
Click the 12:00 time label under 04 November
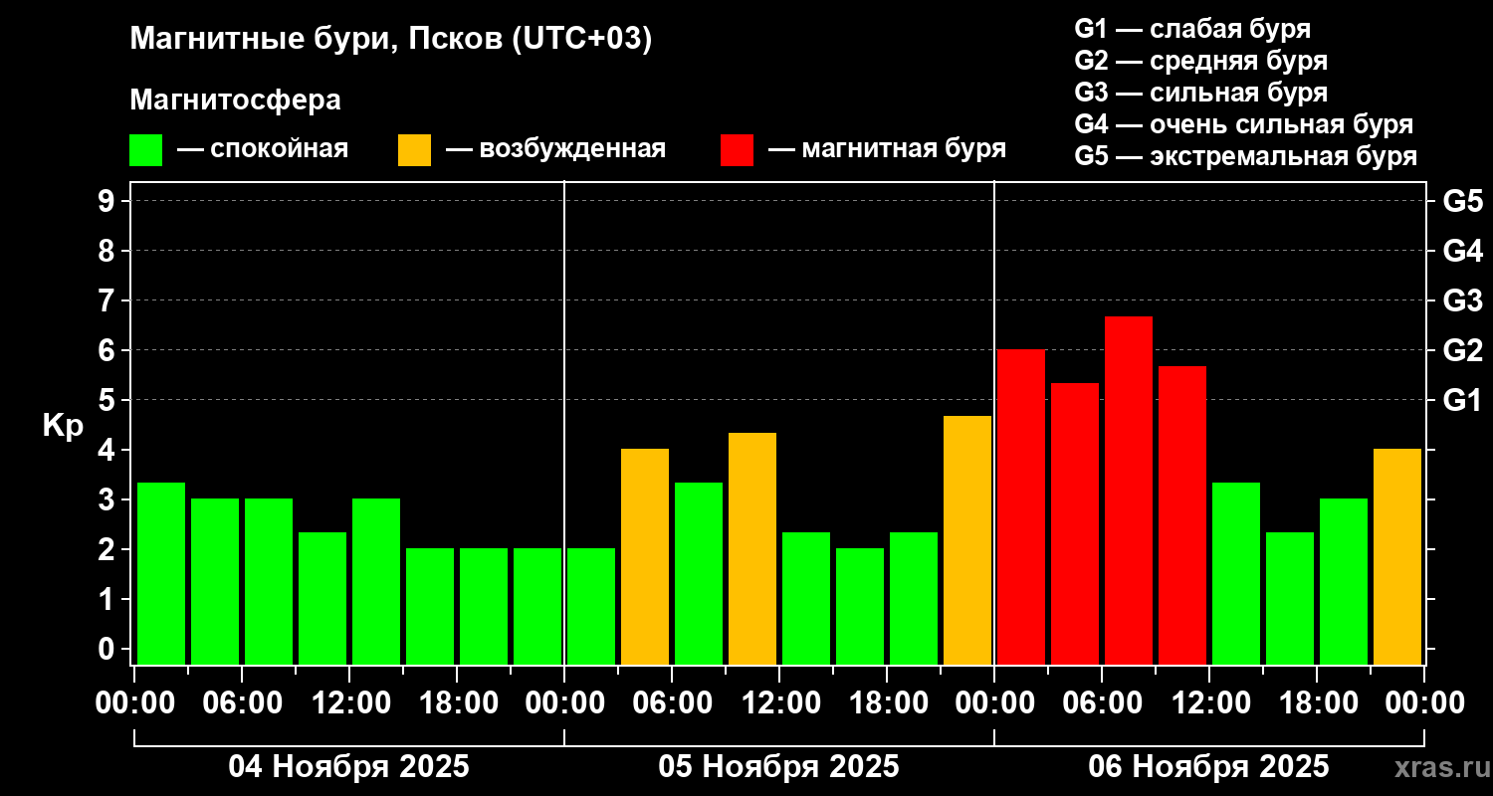tap(349, 703)
